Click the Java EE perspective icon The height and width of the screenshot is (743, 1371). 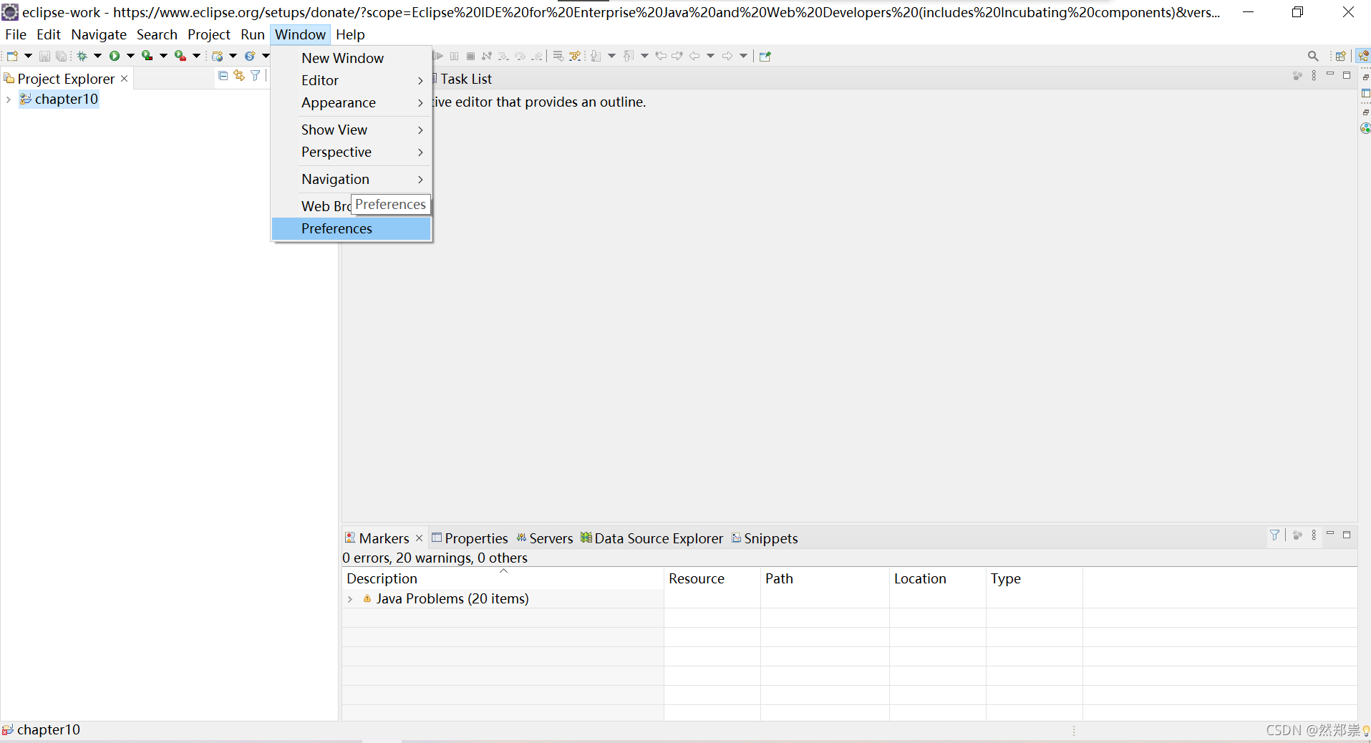[1365, 55]
